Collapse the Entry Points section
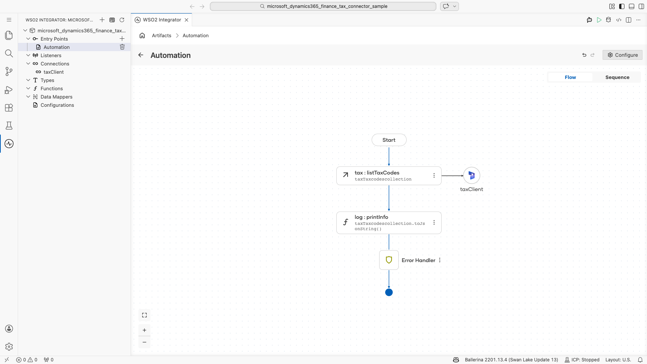This screenshot has height=364, width=647. 28,39
